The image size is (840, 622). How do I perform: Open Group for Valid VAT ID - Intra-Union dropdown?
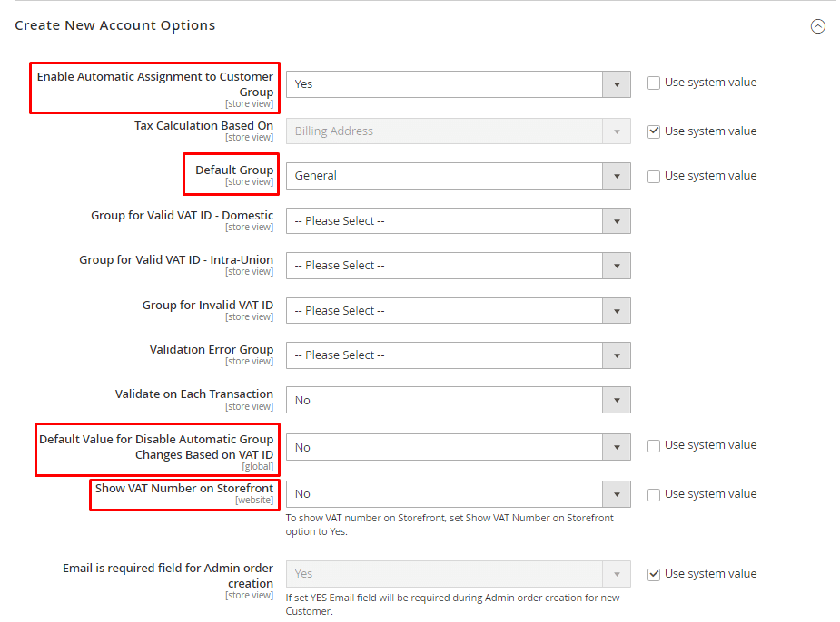coord(618,265)
